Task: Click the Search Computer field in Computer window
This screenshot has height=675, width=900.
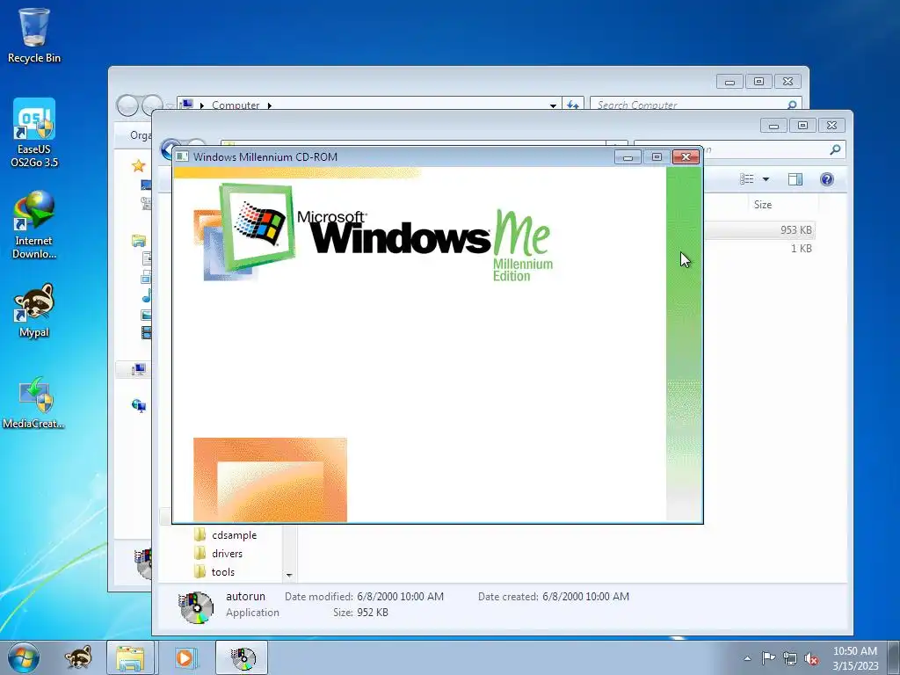Action: click(695, 105)
